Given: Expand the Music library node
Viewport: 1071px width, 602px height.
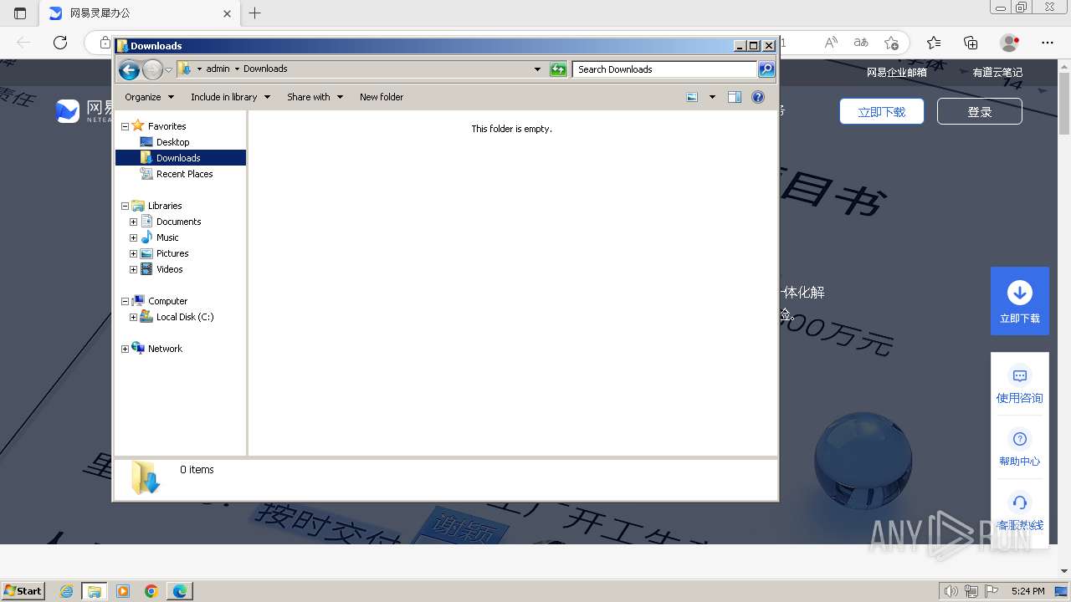Looking at the screenshot, I should (x=133, y=237).
